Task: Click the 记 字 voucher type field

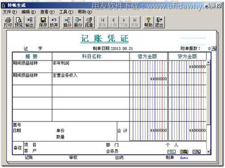Action: coord(33,49)
